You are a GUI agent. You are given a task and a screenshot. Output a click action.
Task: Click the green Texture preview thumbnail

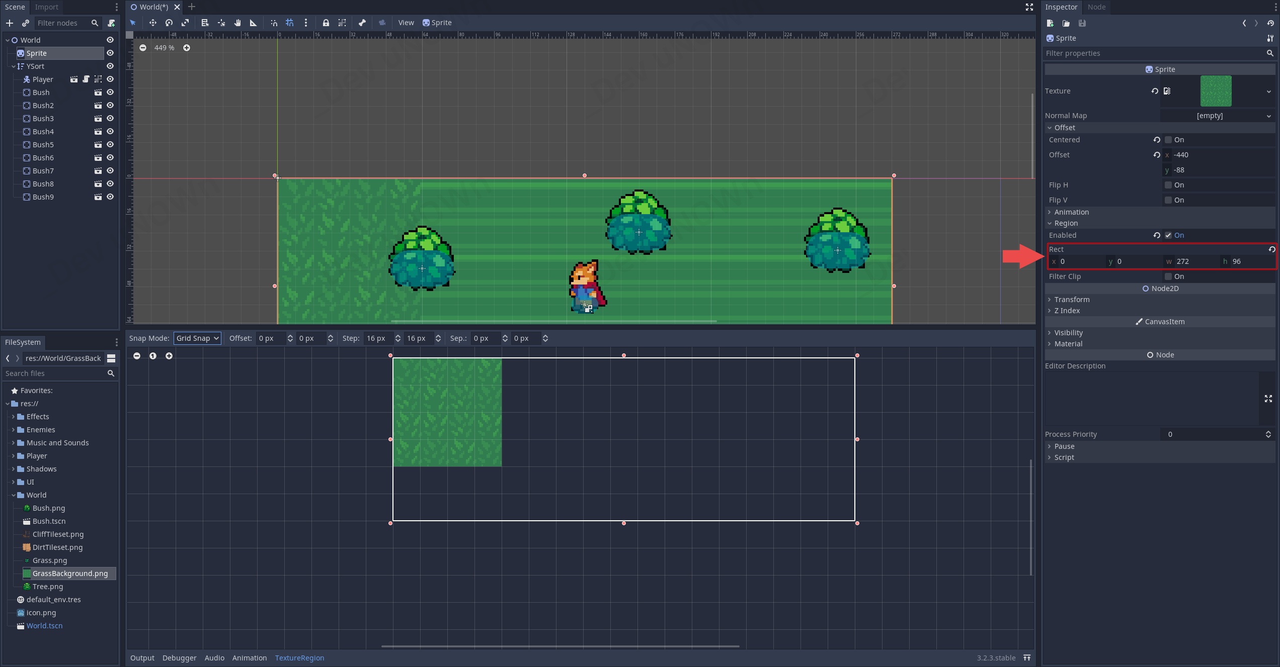click(1216, 91)
